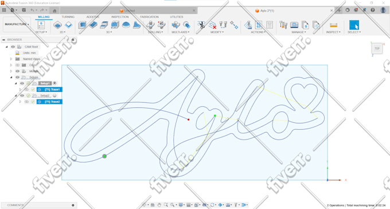Select the 2D Pocket tool
The width and height of the screenshot is (390, 209).
tap(68, 25)
